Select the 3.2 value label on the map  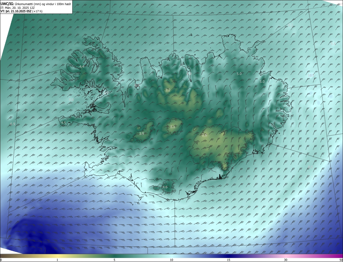pyautogui.click(x=168, y=90)
